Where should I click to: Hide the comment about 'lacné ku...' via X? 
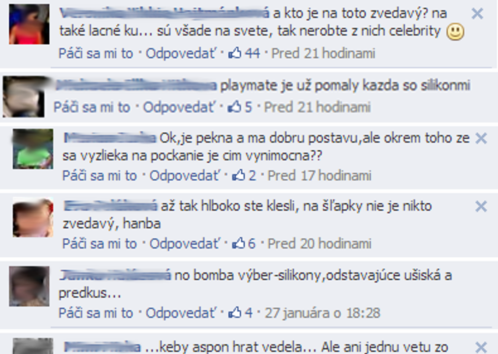click(477, 14)
